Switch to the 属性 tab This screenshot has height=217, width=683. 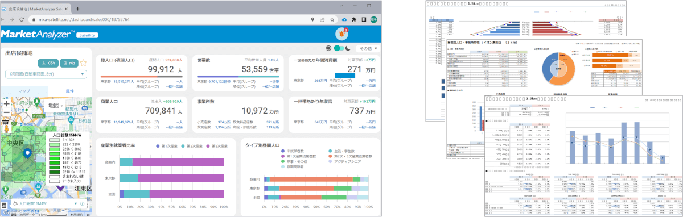coord(69,91)
